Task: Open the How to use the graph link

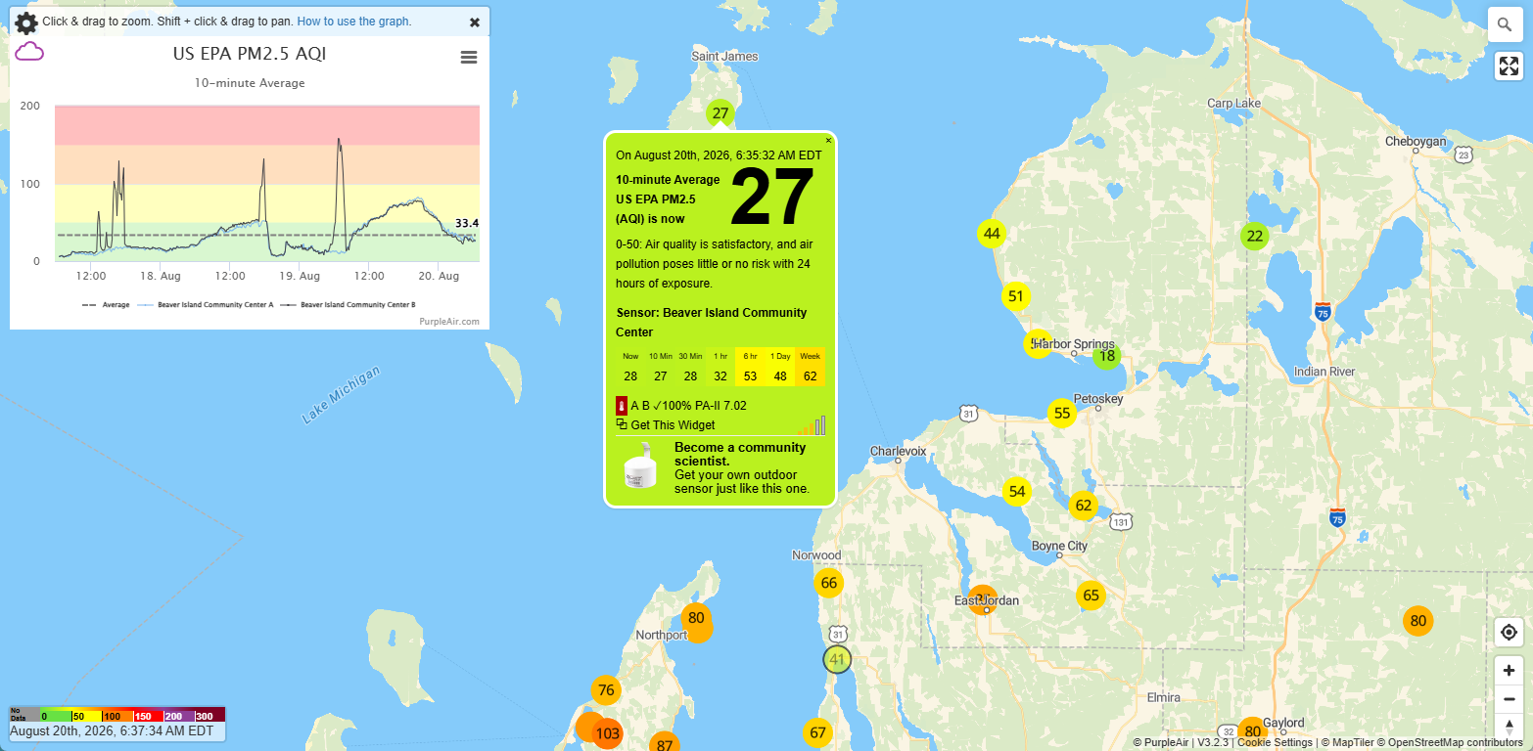Action: click(x=354, y=22)
